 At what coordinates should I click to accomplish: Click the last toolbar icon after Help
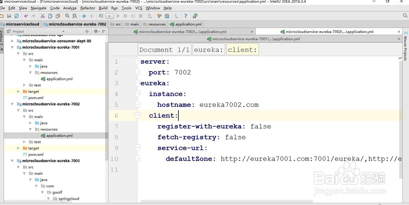coord(195,16)
